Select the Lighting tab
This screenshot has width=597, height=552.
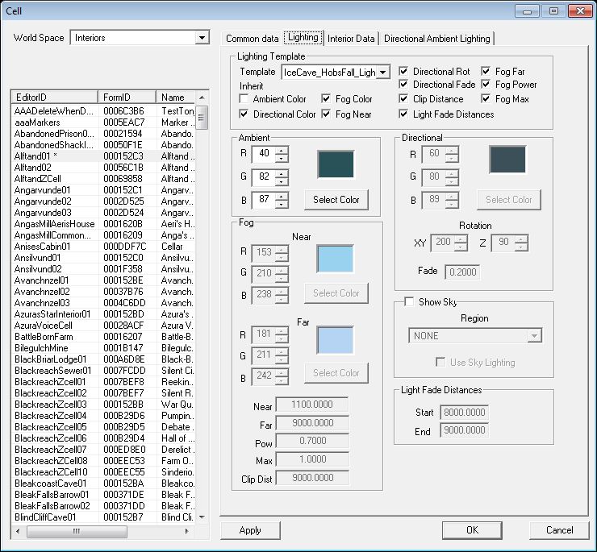[x=303, y=37]
